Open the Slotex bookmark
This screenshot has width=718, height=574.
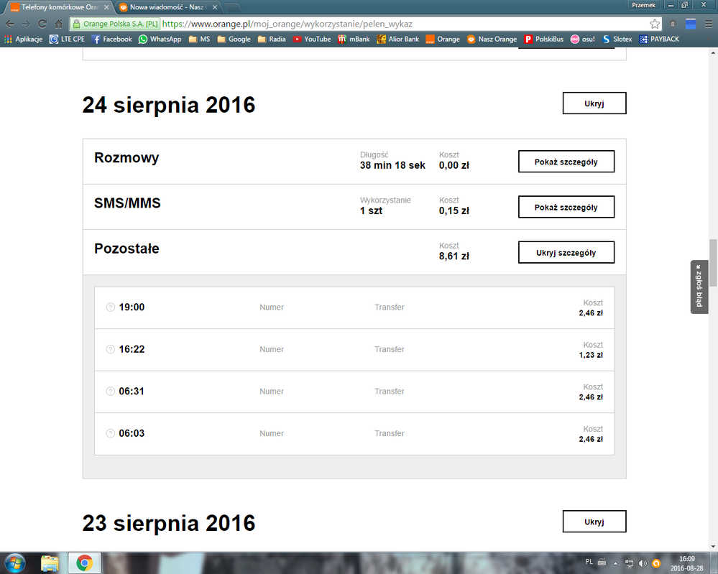coord(617,40)
